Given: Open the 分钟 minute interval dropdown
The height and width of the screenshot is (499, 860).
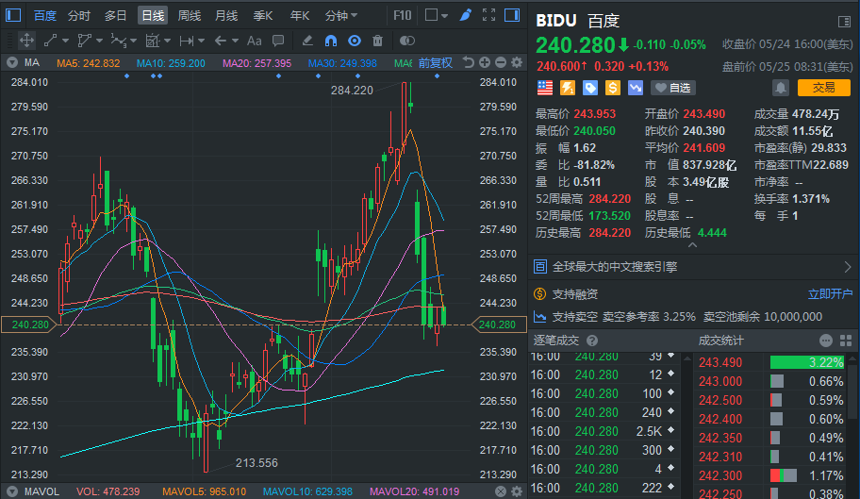Looking at the screenshot, I should coord(341,15).
